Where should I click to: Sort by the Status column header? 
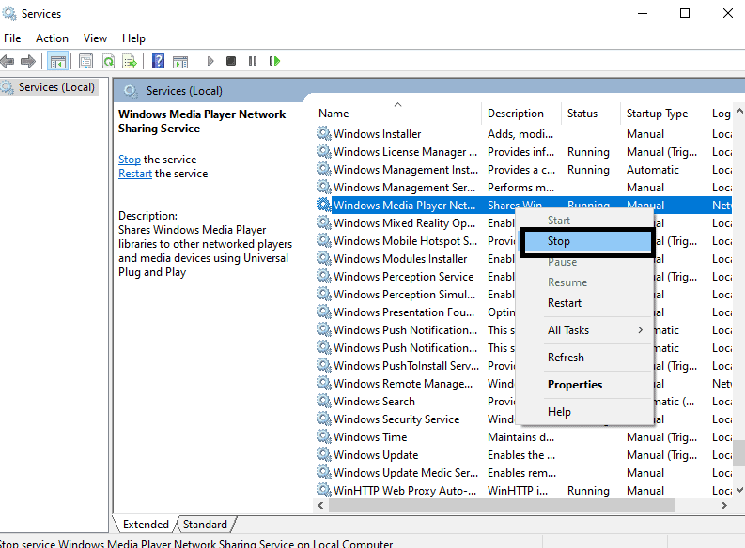(x=591, y=114)
